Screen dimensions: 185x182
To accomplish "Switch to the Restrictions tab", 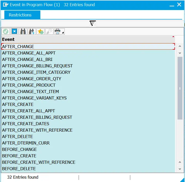I will point(22,15).
